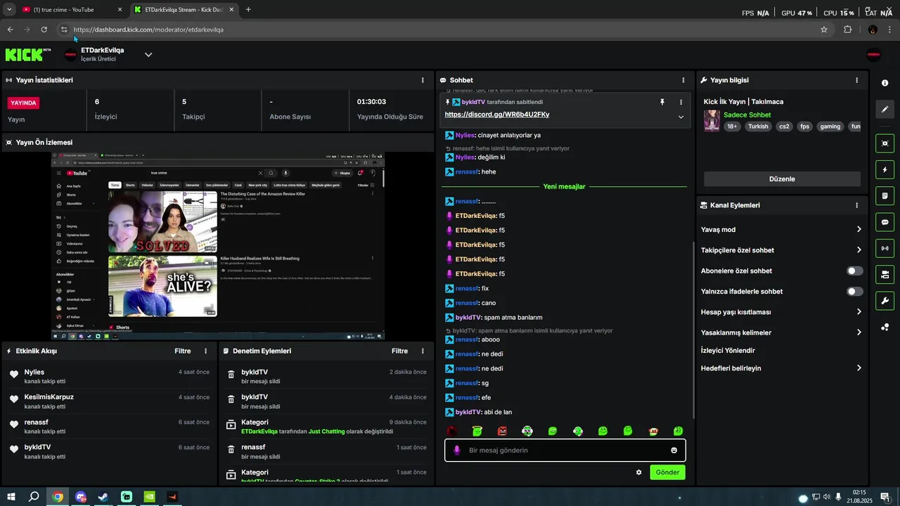Toggle the camera widget icon in sidebar
The height and width of the screenshot is (506, 900).
(885, 274)
